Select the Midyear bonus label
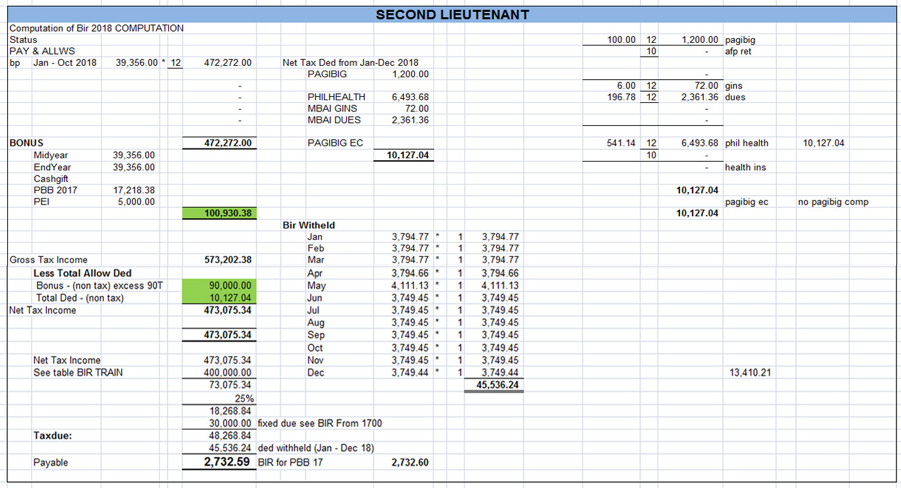 (x=51, y=155)
